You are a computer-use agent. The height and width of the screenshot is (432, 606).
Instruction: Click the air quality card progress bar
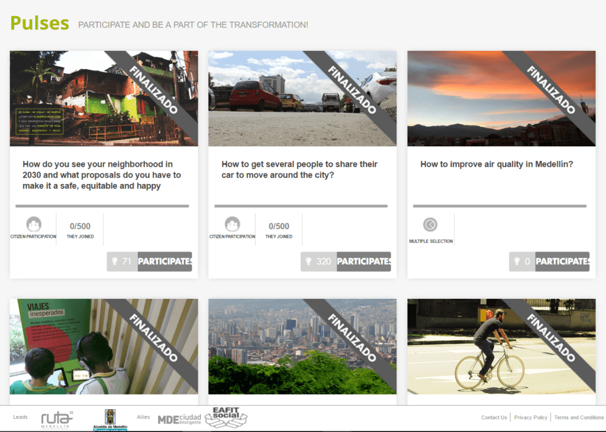click(x=499, y=206)
